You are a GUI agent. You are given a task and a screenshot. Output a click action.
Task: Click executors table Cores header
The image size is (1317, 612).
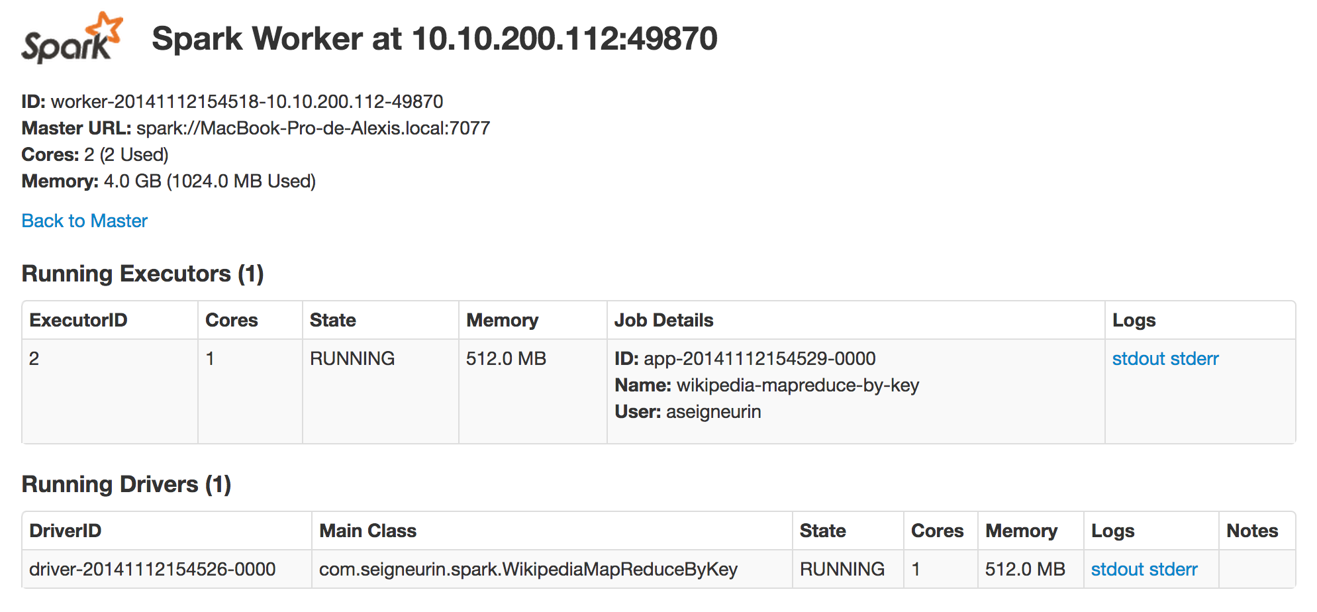tap(231, 320)
